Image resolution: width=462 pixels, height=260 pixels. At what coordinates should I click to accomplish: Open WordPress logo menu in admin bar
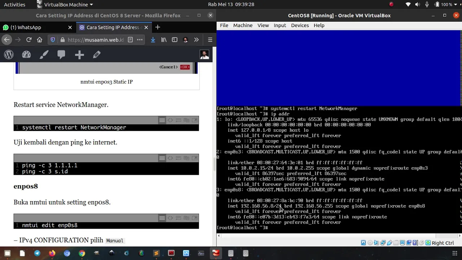(9, 55)
